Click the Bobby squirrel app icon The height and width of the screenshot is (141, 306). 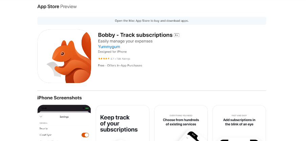(64, 56)
